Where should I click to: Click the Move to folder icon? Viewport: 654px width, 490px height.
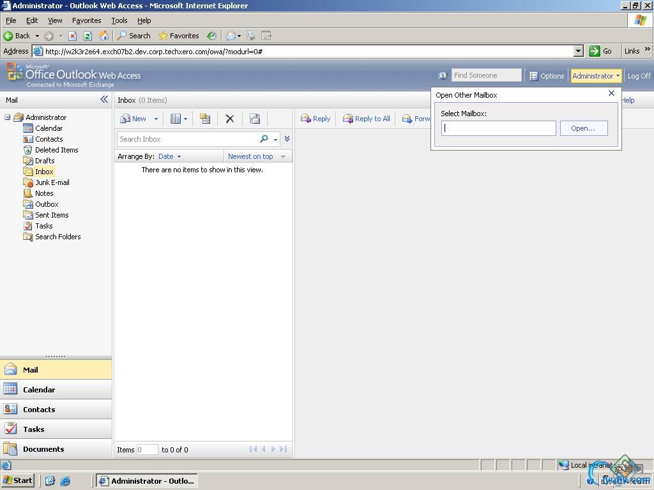tap(205, 119)
